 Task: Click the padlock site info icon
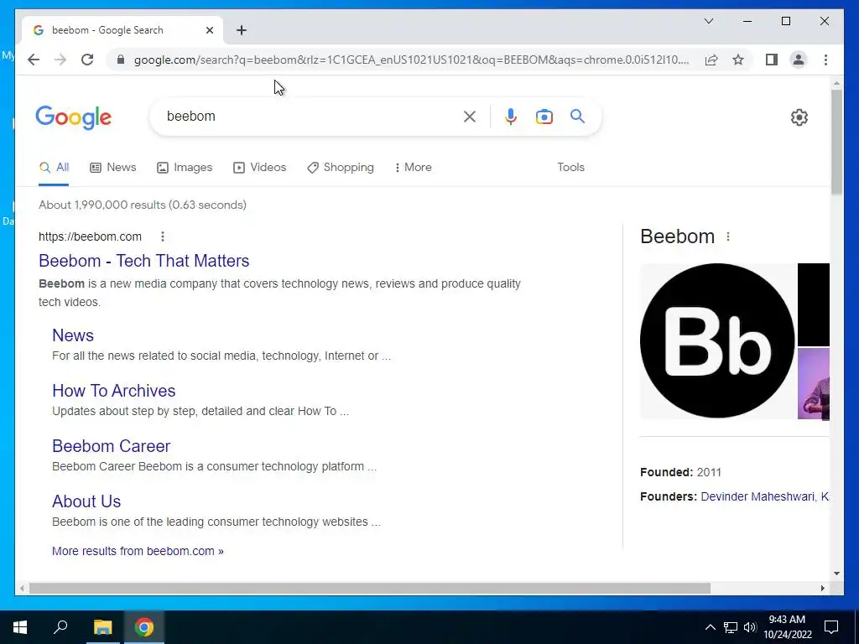click(x=121, y=60)
